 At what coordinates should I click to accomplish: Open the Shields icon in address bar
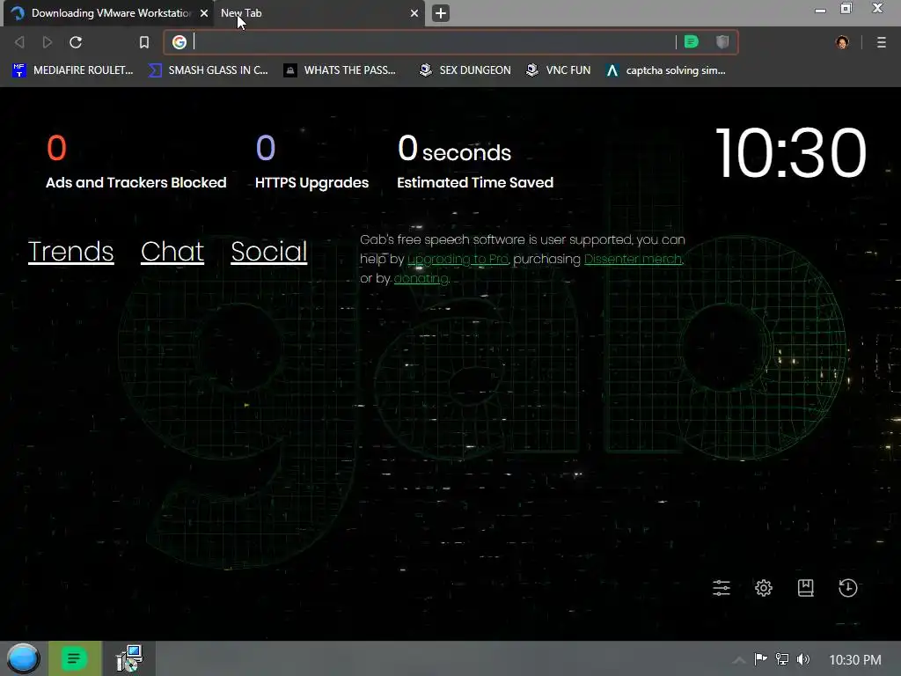pos(722,41)
